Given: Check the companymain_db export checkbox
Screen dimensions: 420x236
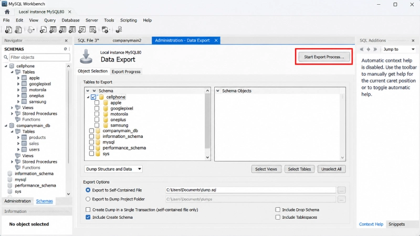Looking at the screenshot, I should coord(91,131).
